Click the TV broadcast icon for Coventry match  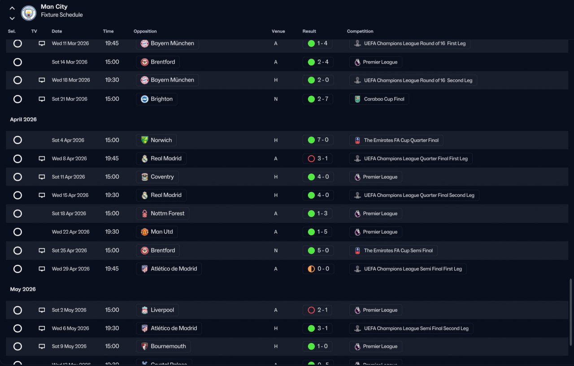click(x=42, y=177)
